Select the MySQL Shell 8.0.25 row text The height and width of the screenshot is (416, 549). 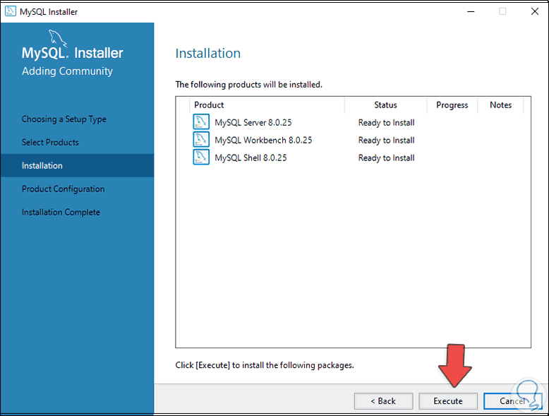251,158
